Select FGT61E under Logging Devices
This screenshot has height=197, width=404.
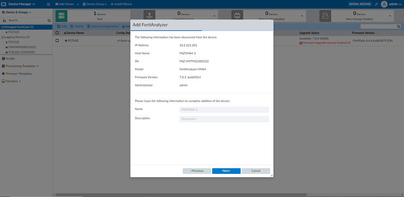[13, 42]
